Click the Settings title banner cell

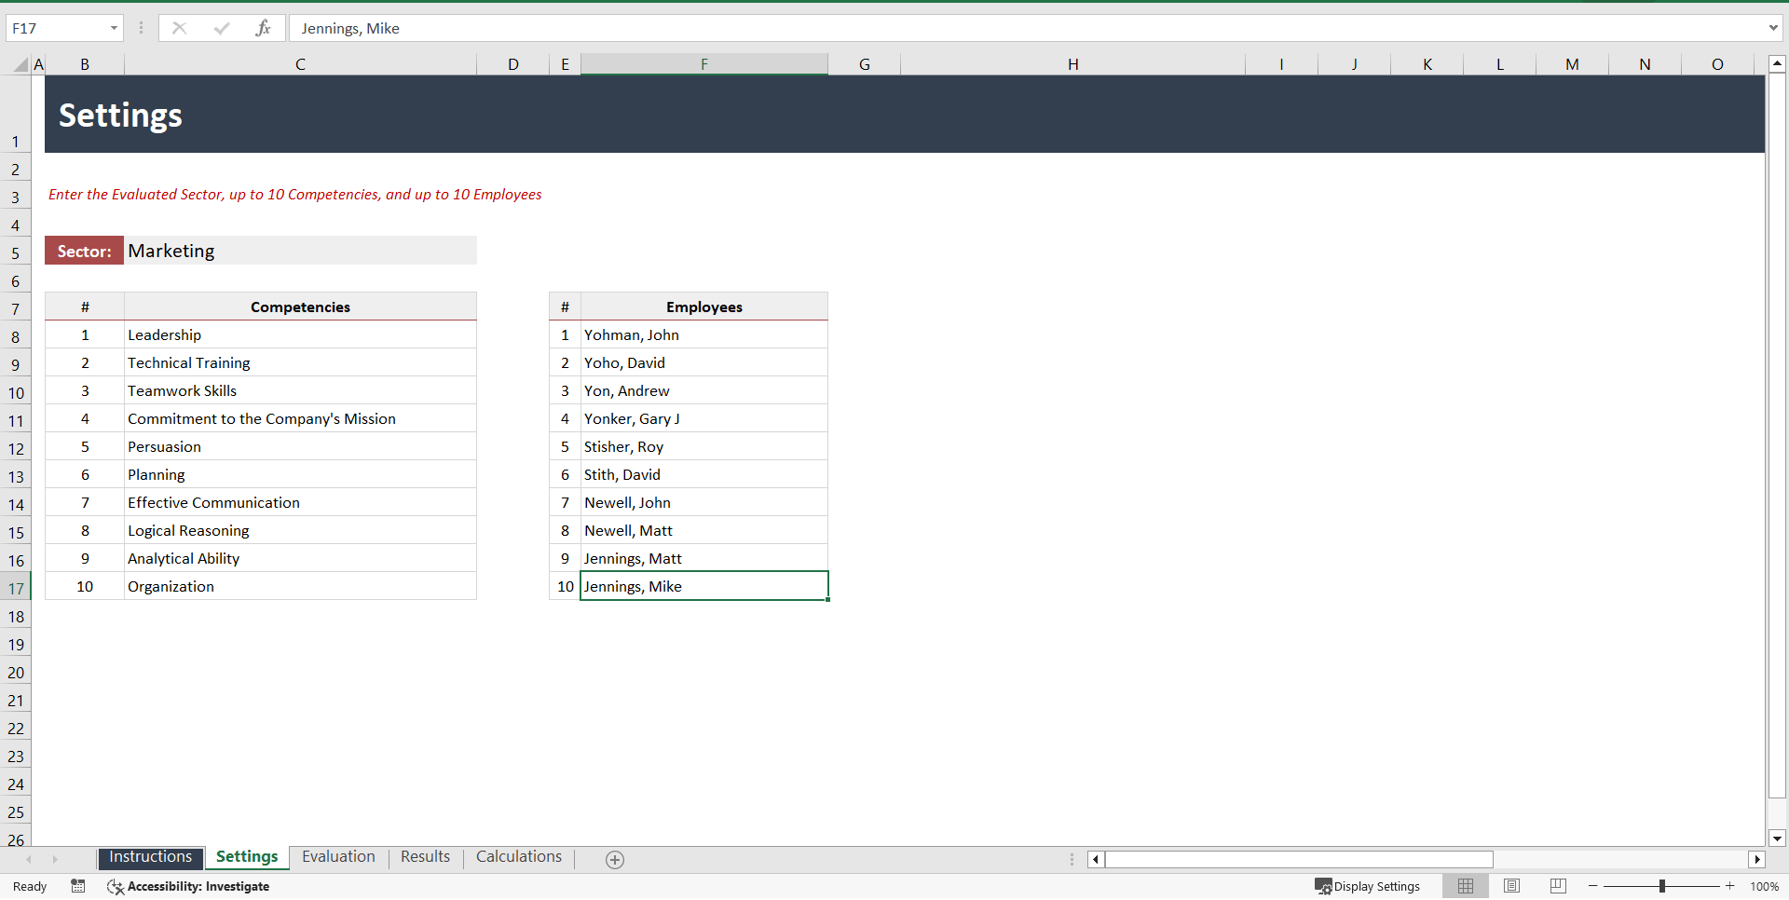[x=904, y=115]
